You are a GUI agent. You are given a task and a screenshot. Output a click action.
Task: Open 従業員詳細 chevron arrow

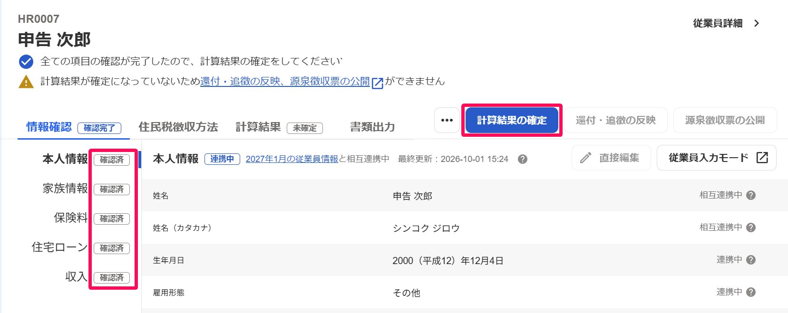coord(757,23)
